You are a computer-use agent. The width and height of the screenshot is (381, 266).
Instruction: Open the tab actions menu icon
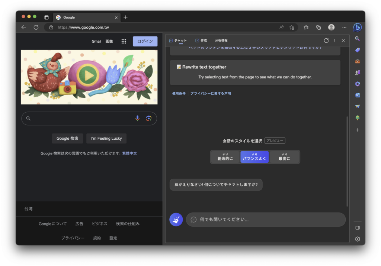point(47,17)
